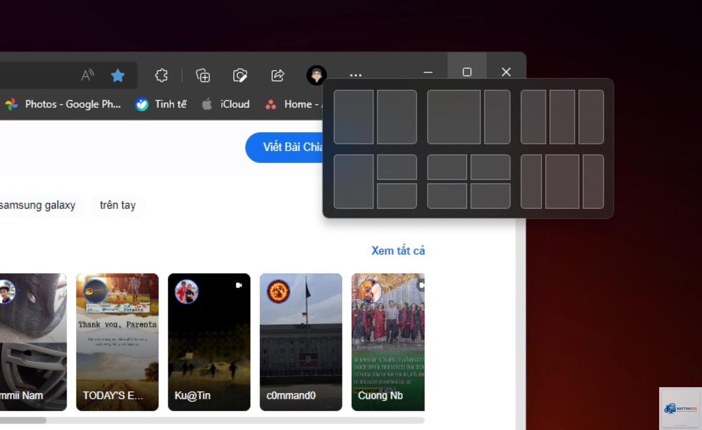702x430 pixels.
Task: Snap to narrow left zone of wide-center layout
Action: pyautogui.click(x=531, y=181)
